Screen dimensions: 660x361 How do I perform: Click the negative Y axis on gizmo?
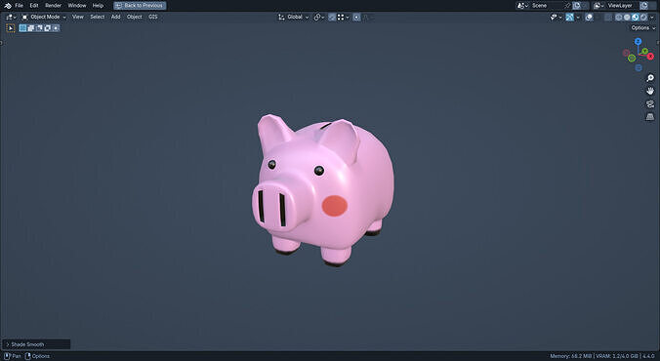click(x=632, y=59)
